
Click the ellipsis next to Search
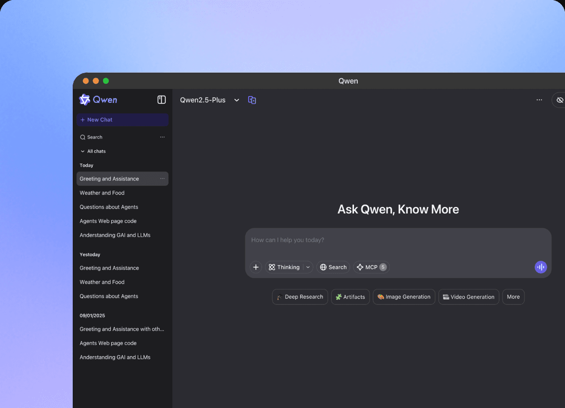click(x=162, y=137)
